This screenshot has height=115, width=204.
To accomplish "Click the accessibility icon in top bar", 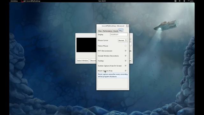I will pyautogui.click(x=175, y=1).
